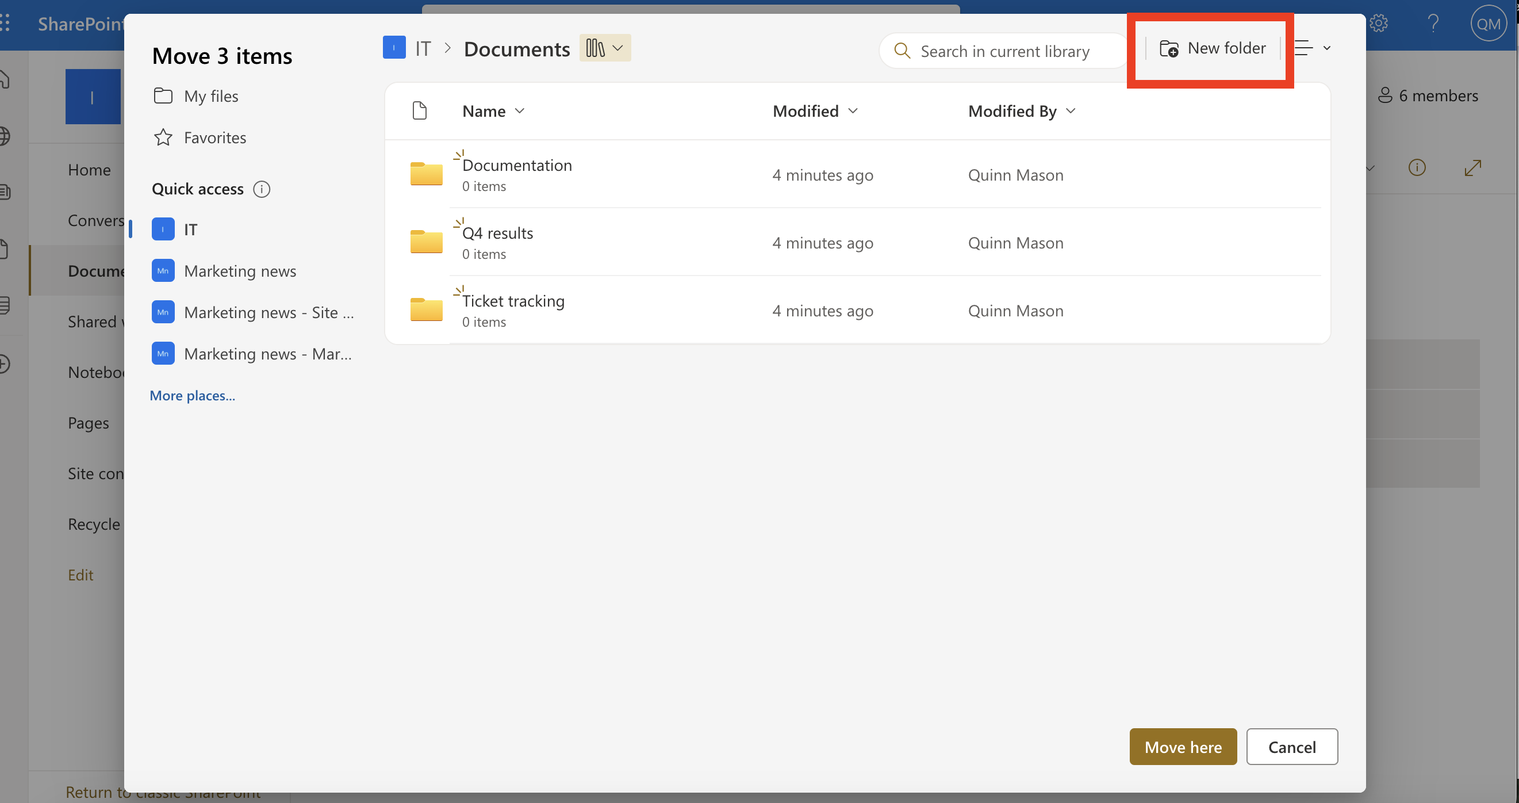Viewport: 1519px width, 803px height.
Task: Click the New folder button
Action: (x=1213, y=48)
